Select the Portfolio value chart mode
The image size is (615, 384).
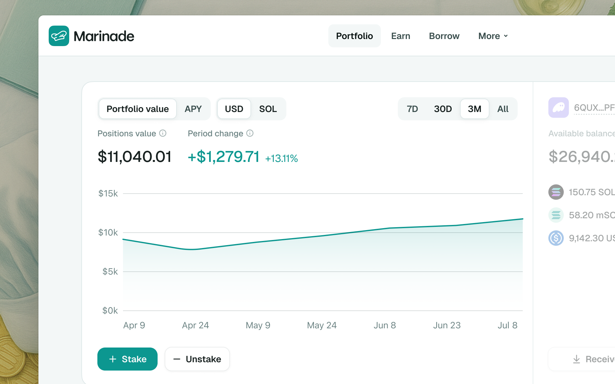click(x=138, y=109)
